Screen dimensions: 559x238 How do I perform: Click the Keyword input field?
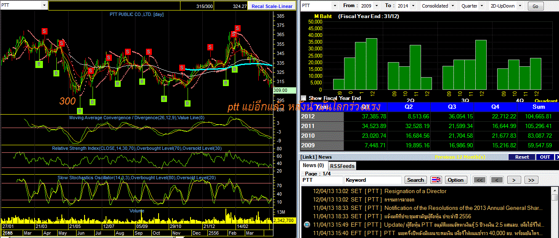(x=374, y=180)
